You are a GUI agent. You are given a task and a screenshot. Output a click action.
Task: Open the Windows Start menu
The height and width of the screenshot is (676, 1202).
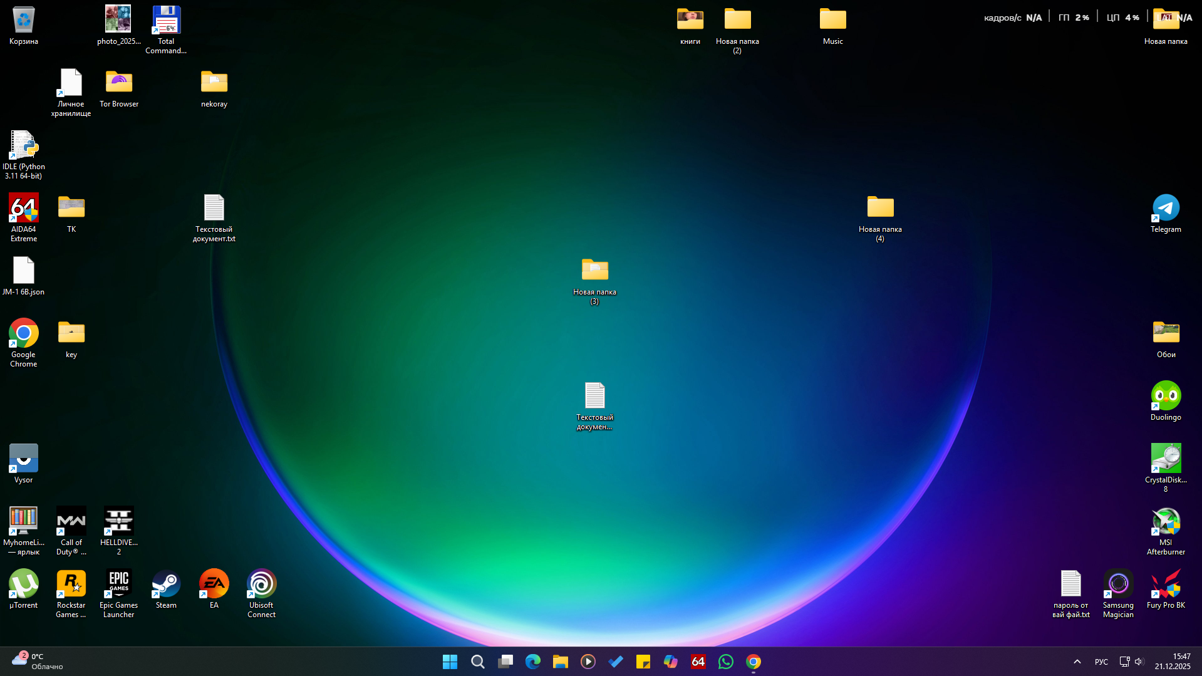pos(450,662)
